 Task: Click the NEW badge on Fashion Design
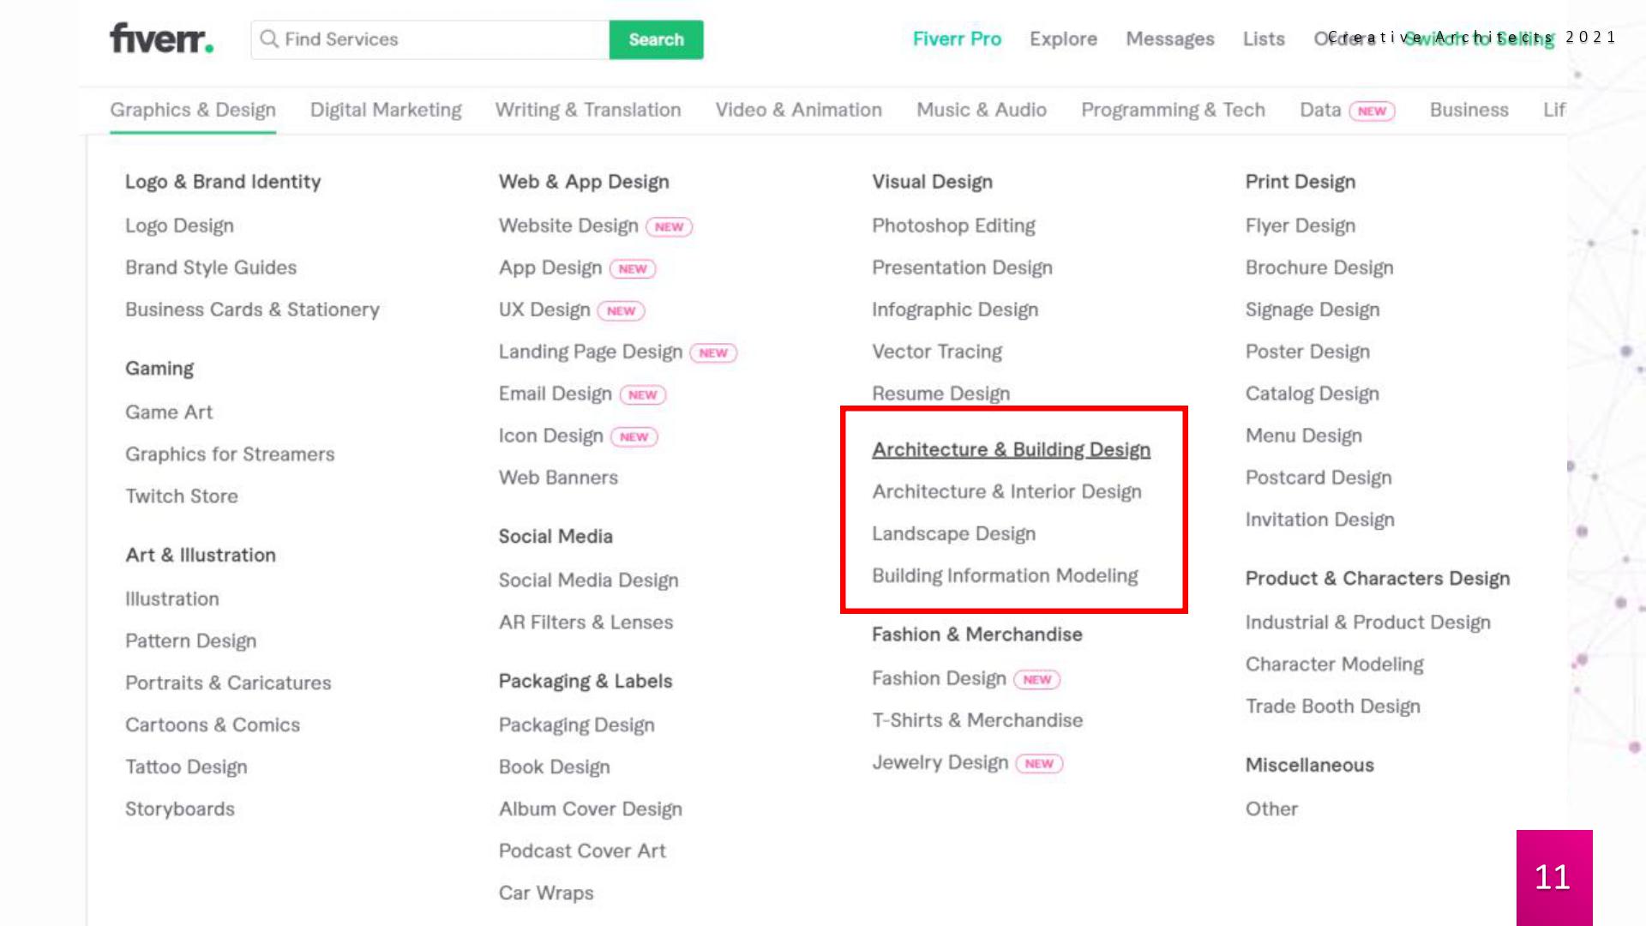[x=1036, y=677]
